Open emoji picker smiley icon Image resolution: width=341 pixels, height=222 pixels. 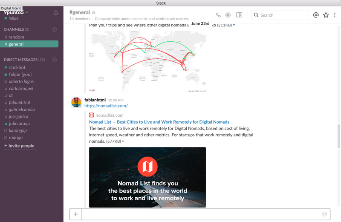325,214
